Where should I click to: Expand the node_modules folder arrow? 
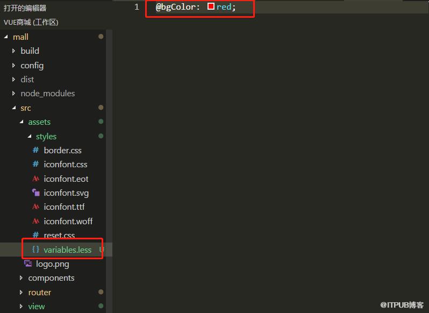click(x=13, y=93)
